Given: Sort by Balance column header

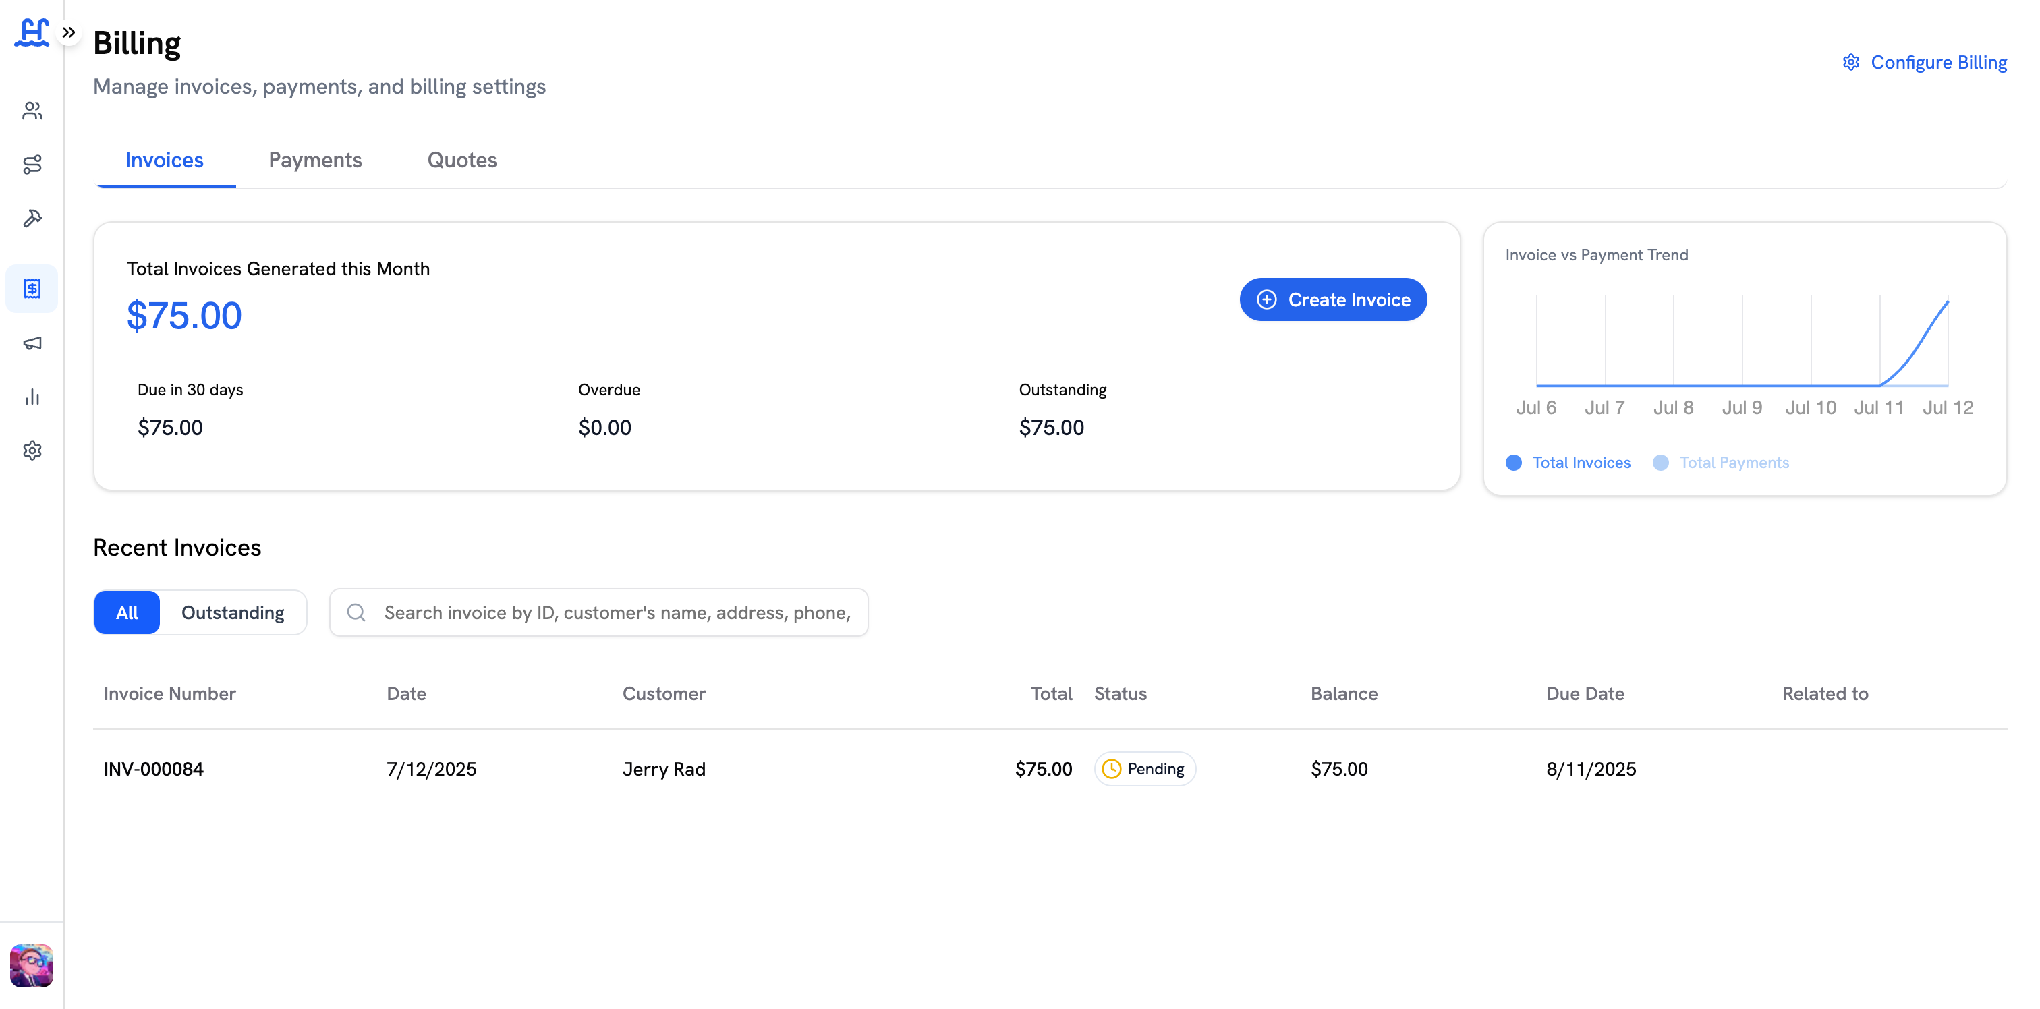Looking at the screenshot, I should coord(1344,694).
